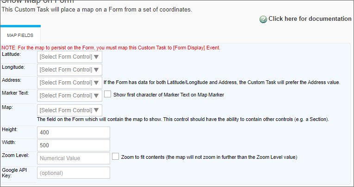Focus the Zoom Level numerical value field
Screen dimensions: 354x187
point(74,158)
